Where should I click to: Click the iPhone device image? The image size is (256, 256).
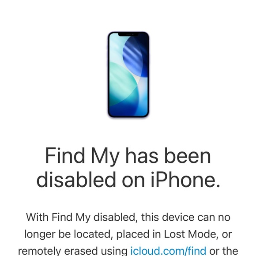[x=128, y=75]
